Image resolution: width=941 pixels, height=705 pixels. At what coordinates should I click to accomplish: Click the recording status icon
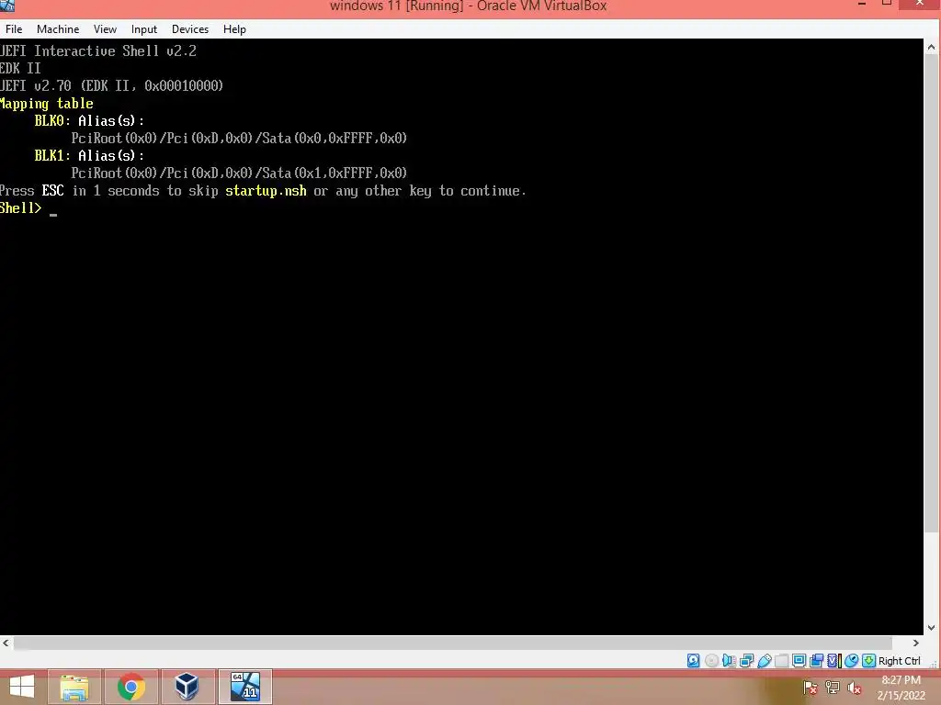(x=816, y=661)
